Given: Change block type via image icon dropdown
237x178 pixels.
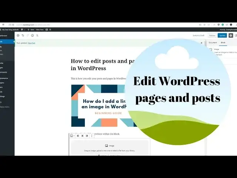Looking at the screenshot, I should pos(73,136).
